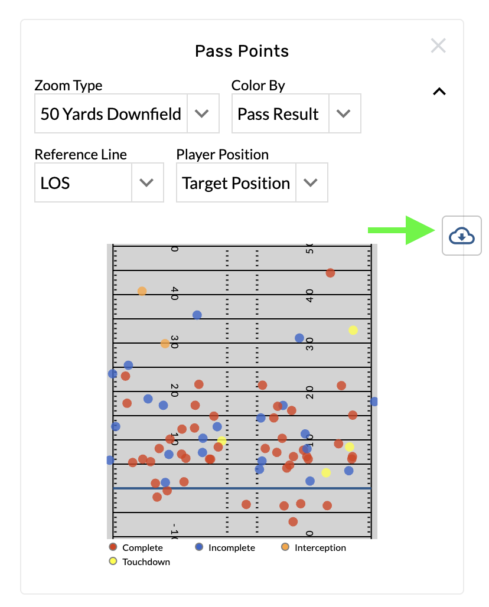Toggle Incomplete legend blue circle

pos(200,547)
